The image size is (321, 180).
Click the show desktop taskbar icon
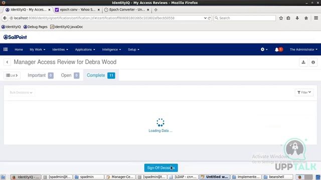(3, 177)
